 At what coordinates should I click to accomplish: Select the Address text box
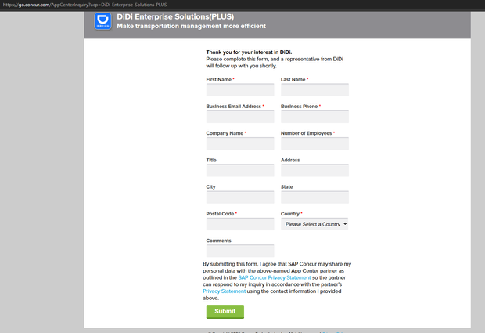[314, 170]
